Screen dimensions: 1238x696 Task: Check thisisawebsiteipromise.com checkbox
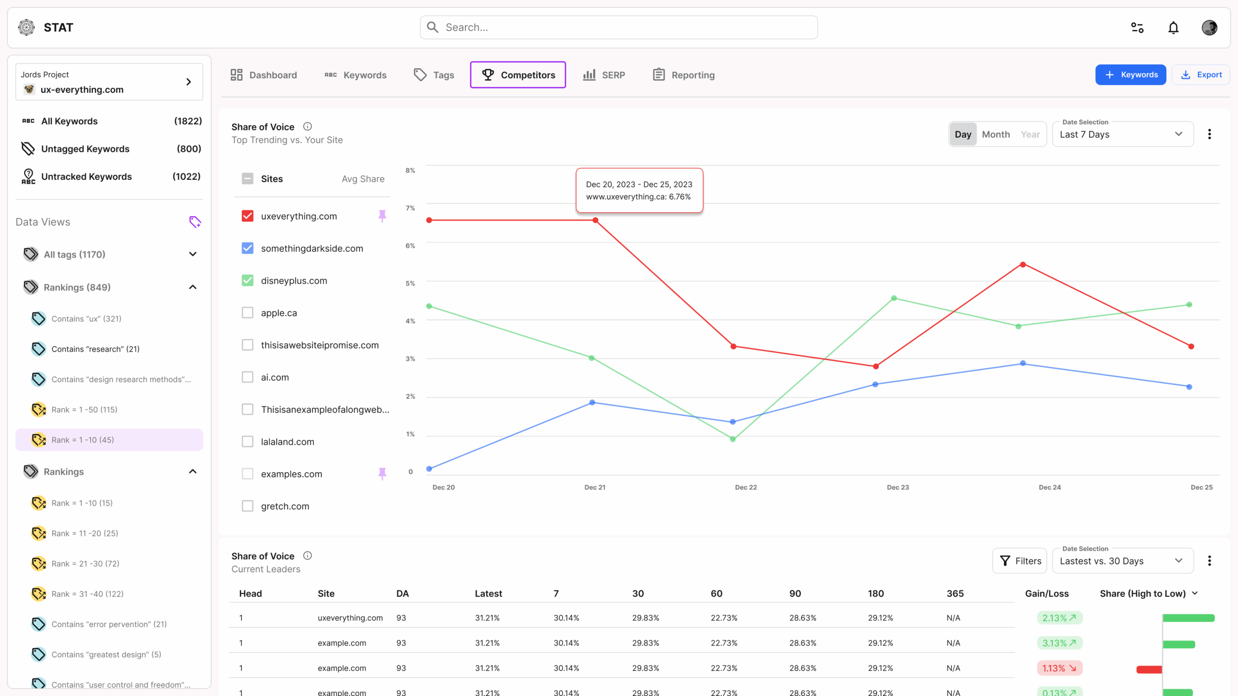point(248,345)
